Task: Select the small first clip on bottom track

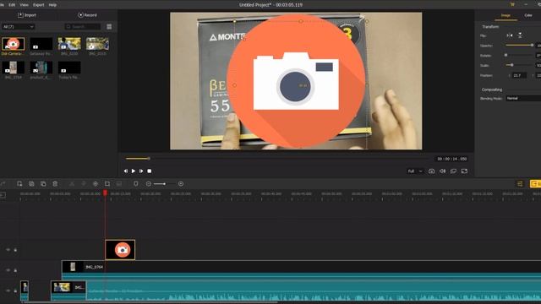Action: 25,290
